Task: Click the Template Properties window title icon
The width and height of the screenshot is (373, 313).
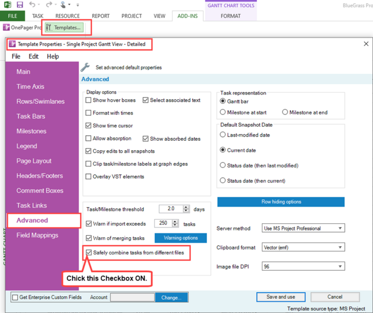Action: tap(13, 44)
